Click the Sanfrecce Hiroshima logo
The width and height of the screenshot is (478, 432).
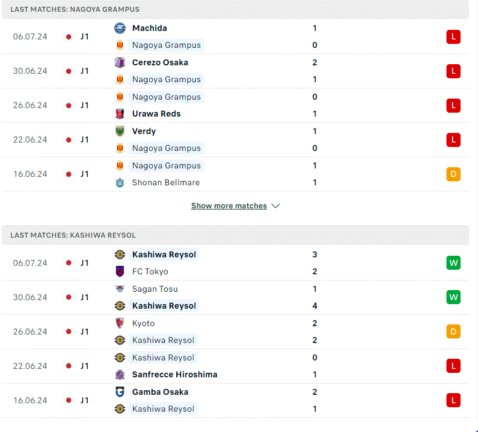coord(119,375)
